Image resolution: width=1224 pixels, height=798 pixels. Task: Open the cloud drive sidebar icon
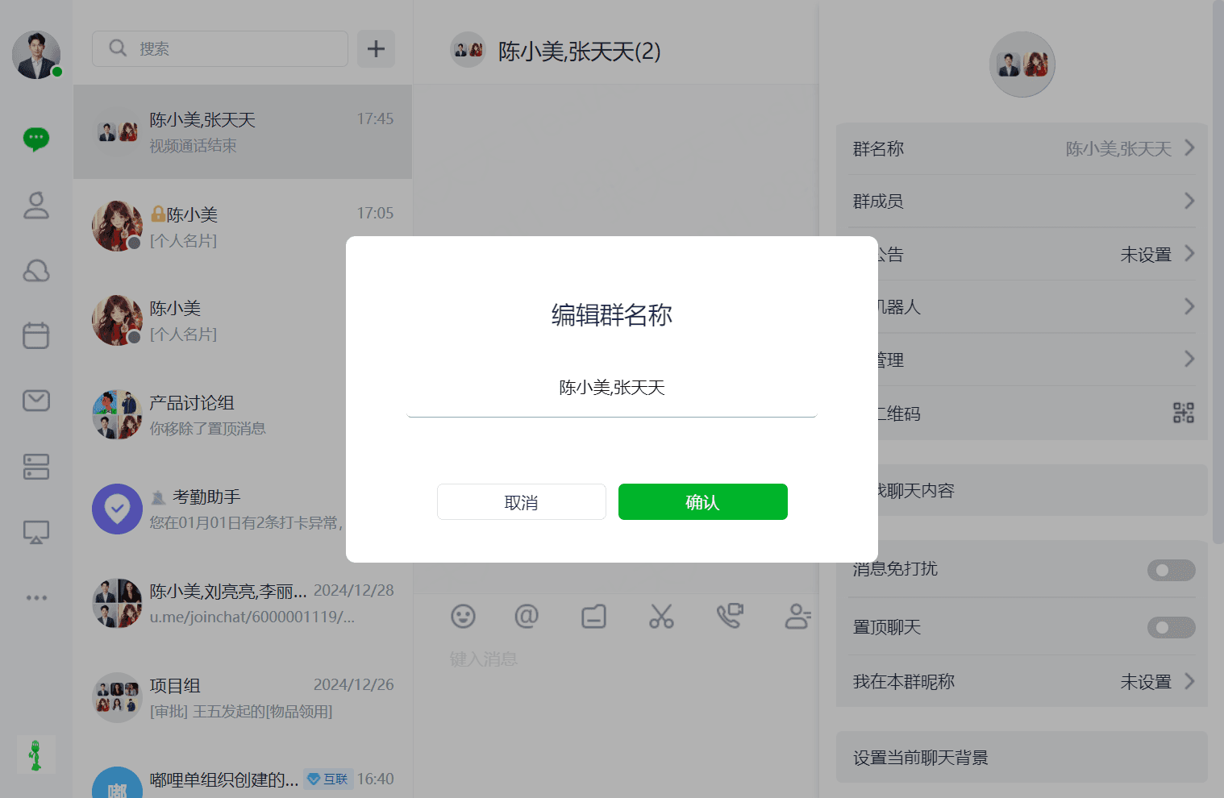pyautogui.click(x=36, y=271)
